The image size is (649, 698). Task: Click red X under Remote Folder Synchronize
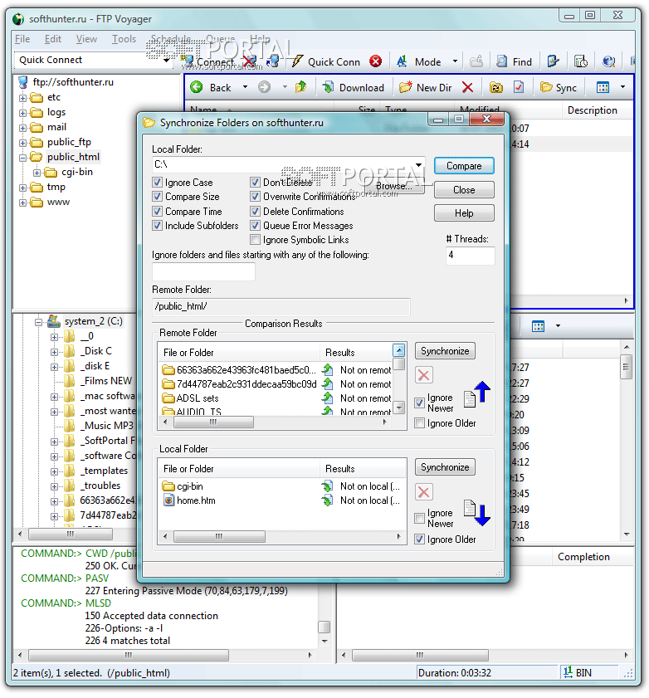click(x=424, y=375)
